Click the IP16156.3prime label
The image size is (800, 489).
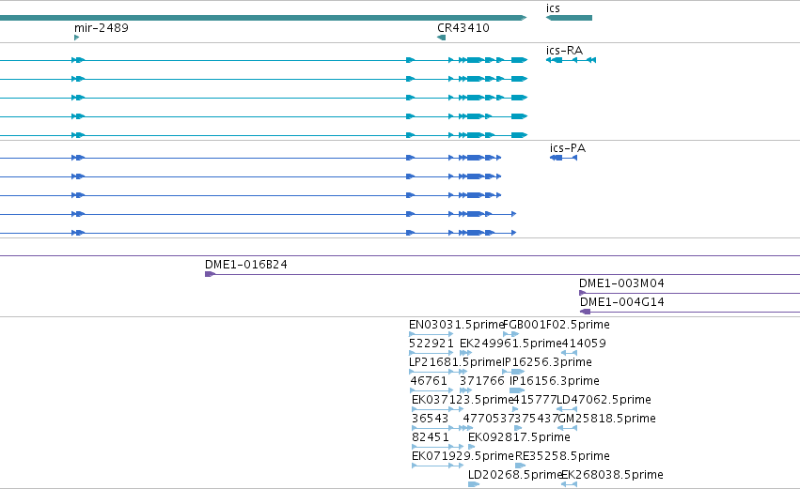[x=554, y=381]
